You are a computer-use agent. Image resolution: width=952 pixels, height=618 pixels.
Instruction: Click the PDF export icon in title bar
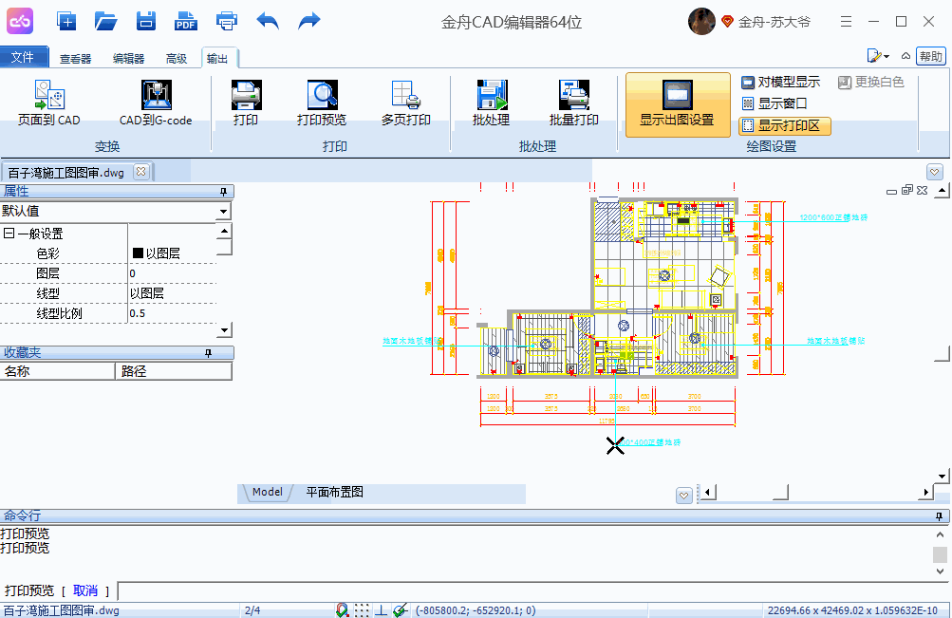186,21
